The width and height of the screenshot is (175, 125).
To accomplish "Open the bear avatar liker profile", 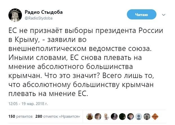I will (x=90, y=116).
